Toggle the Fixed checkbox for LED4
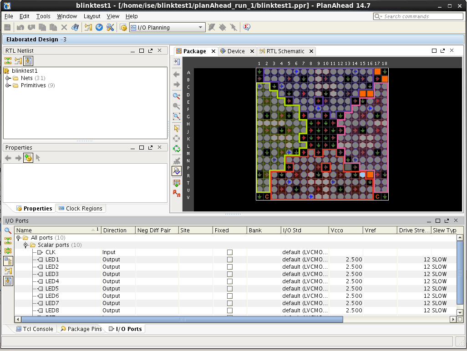The image size is (467, 351). pos(230,281)
